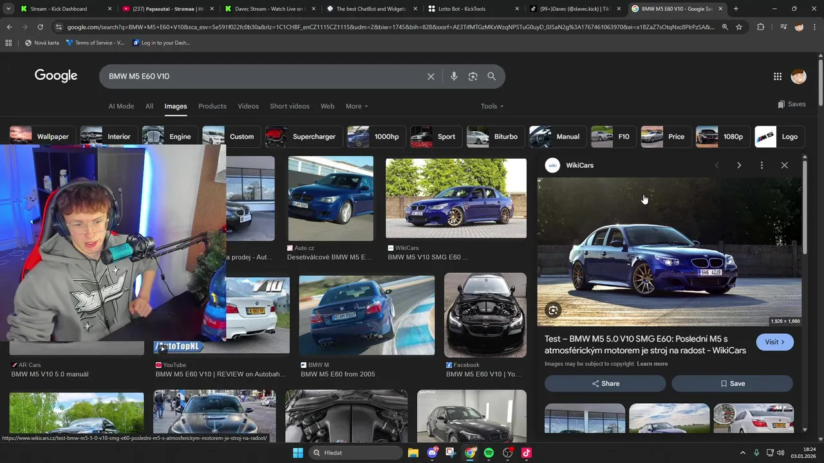Open Learn more copyright link
824x463 pixels.
[x=652, y=364]
